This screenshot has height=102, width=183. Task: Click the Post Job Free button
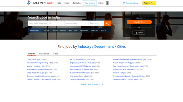149,3
